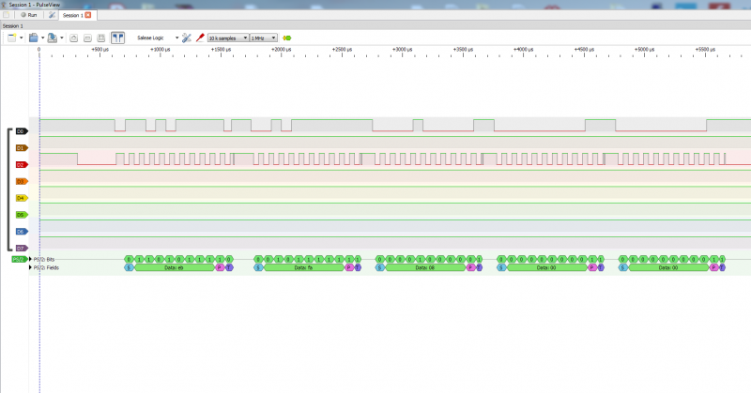Select the D0 channel label
Image resolution: width=751 pixels, height=393 pixels.
pyautogui.click(x=21, y=131)
